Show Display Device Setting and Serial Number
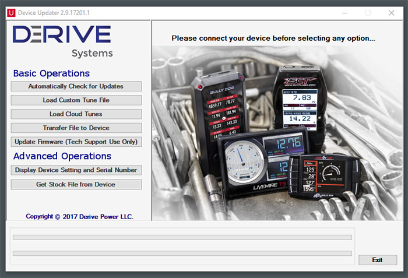408x278 pixels. 76,170
